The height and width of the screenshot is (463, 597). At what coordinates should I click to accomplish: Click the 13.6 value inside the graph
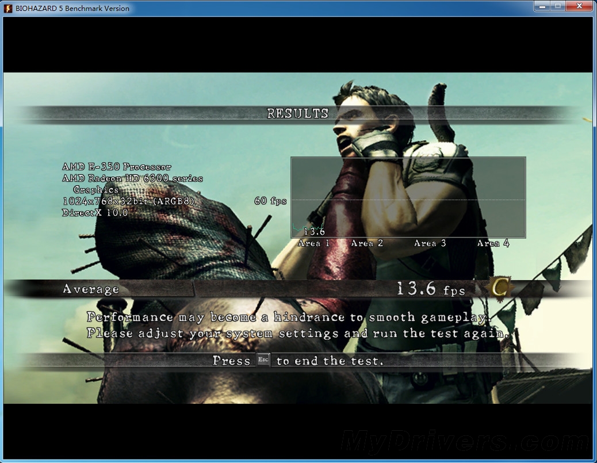314,231
